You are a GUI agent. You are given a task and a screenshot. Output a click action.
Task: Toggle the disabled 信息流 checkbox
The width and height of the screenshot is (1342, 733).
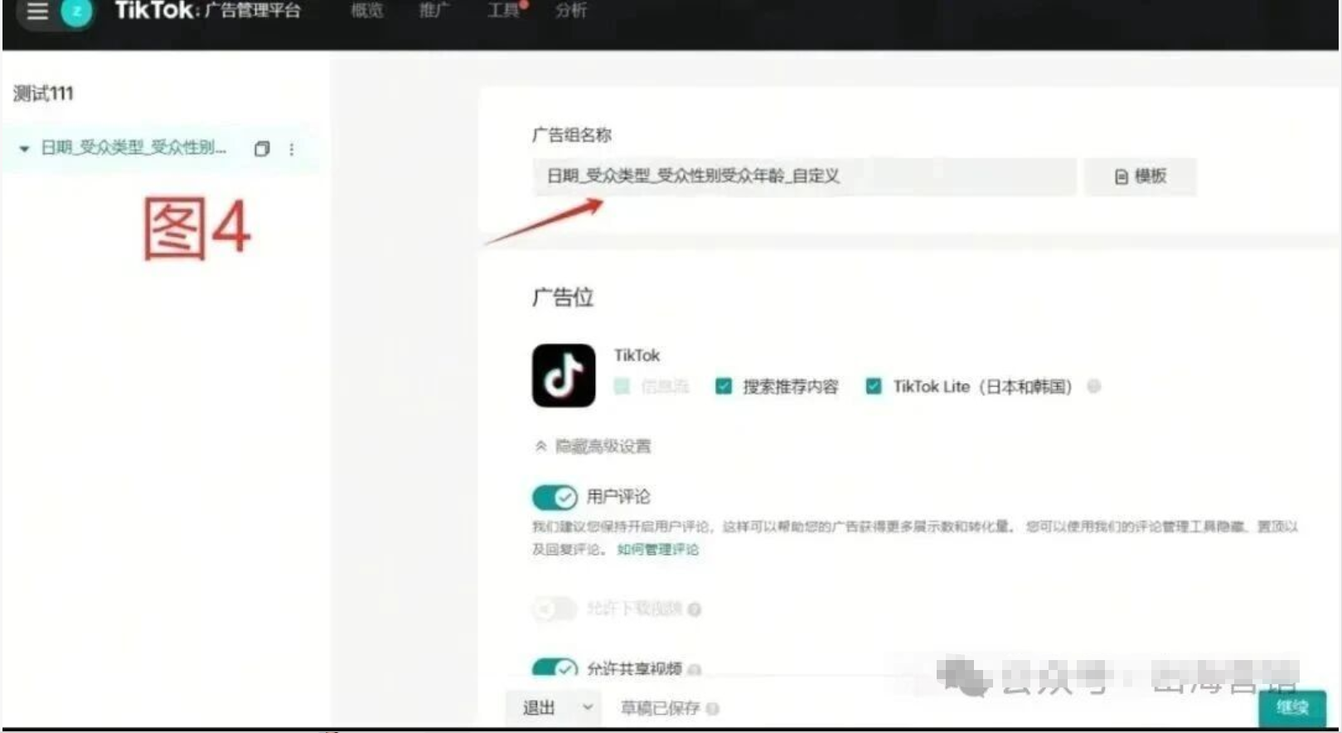pyautogui.click(x=623, y=386)
